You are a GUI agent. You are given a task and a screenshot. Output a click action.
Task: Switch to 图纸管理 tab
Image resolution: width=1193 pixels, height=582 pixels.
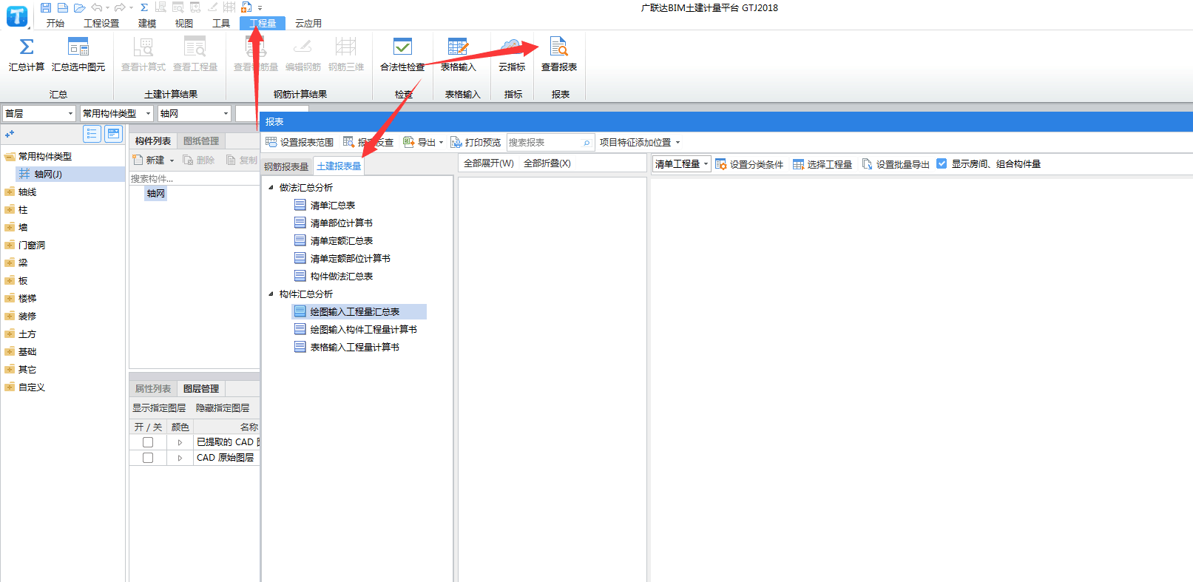point(201,141)
